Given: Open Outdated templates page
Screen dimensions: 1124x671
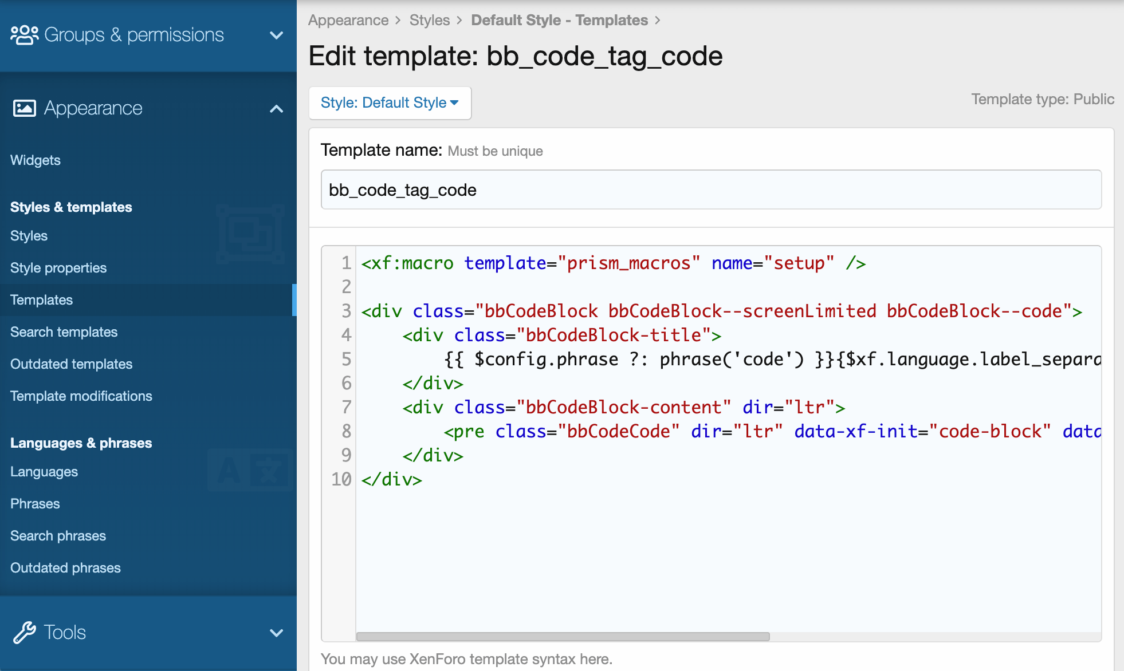Looking at the screenshot, I should (71, 364).
